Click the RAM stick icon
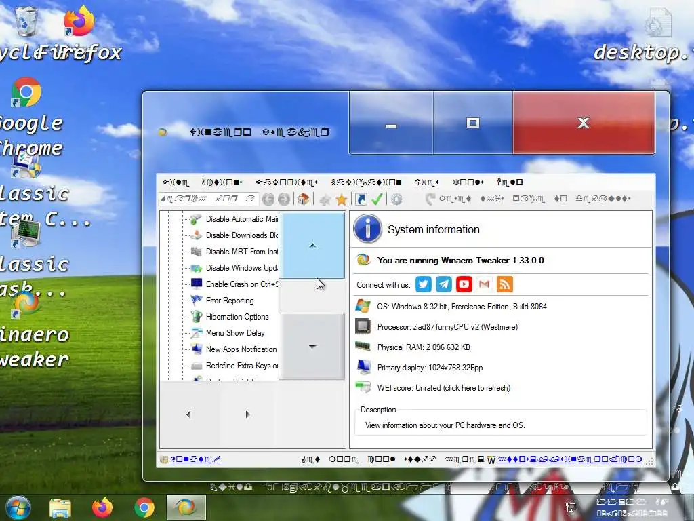 (x=363, y=347)
